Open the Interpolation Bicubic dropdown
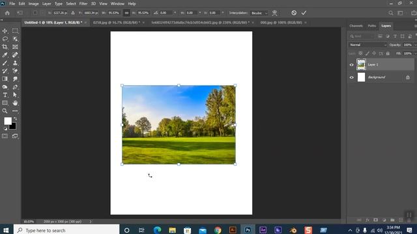This screenshot has height=234, width=417. click(259, 13)
